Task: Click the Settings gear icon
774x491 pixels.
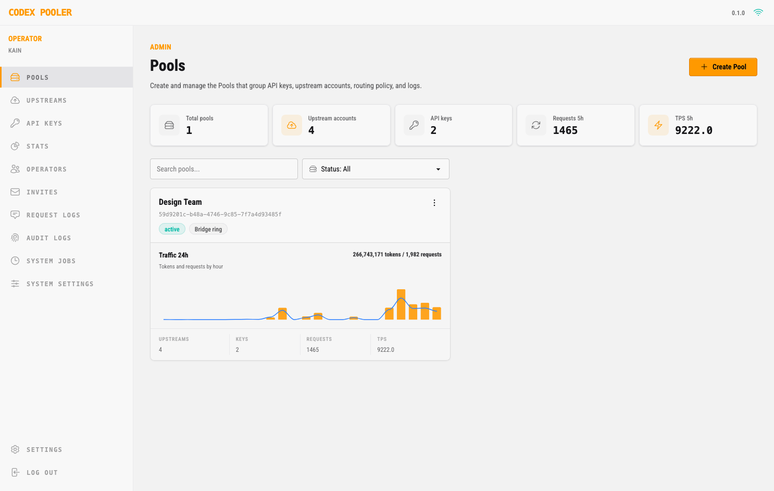Action: point(15,449)
